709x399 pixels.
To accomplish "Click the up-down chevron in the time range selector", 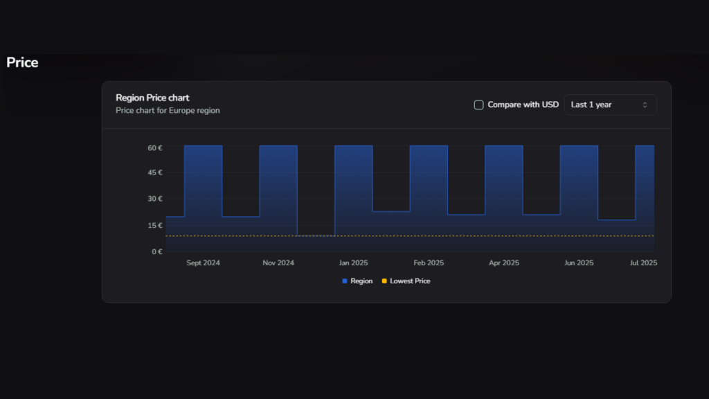I will tap(645, 105).
